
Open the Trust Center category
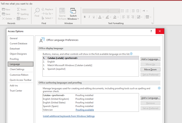(x=16, y=91)
